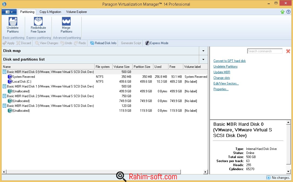Open the Volume Explorer tab

click(77, 12)
